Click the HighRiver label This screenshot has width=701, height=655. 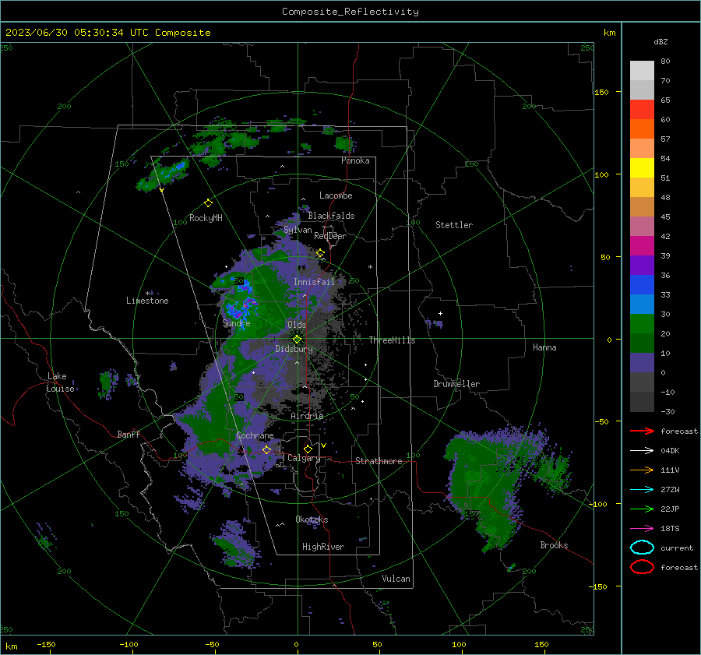(x=323, y=547)
